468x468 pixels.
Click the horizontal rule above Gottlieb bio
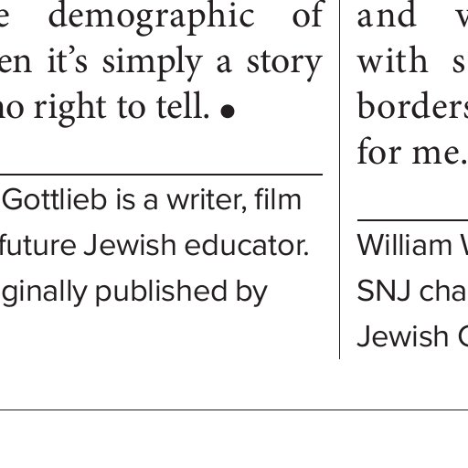coord(161,175)
